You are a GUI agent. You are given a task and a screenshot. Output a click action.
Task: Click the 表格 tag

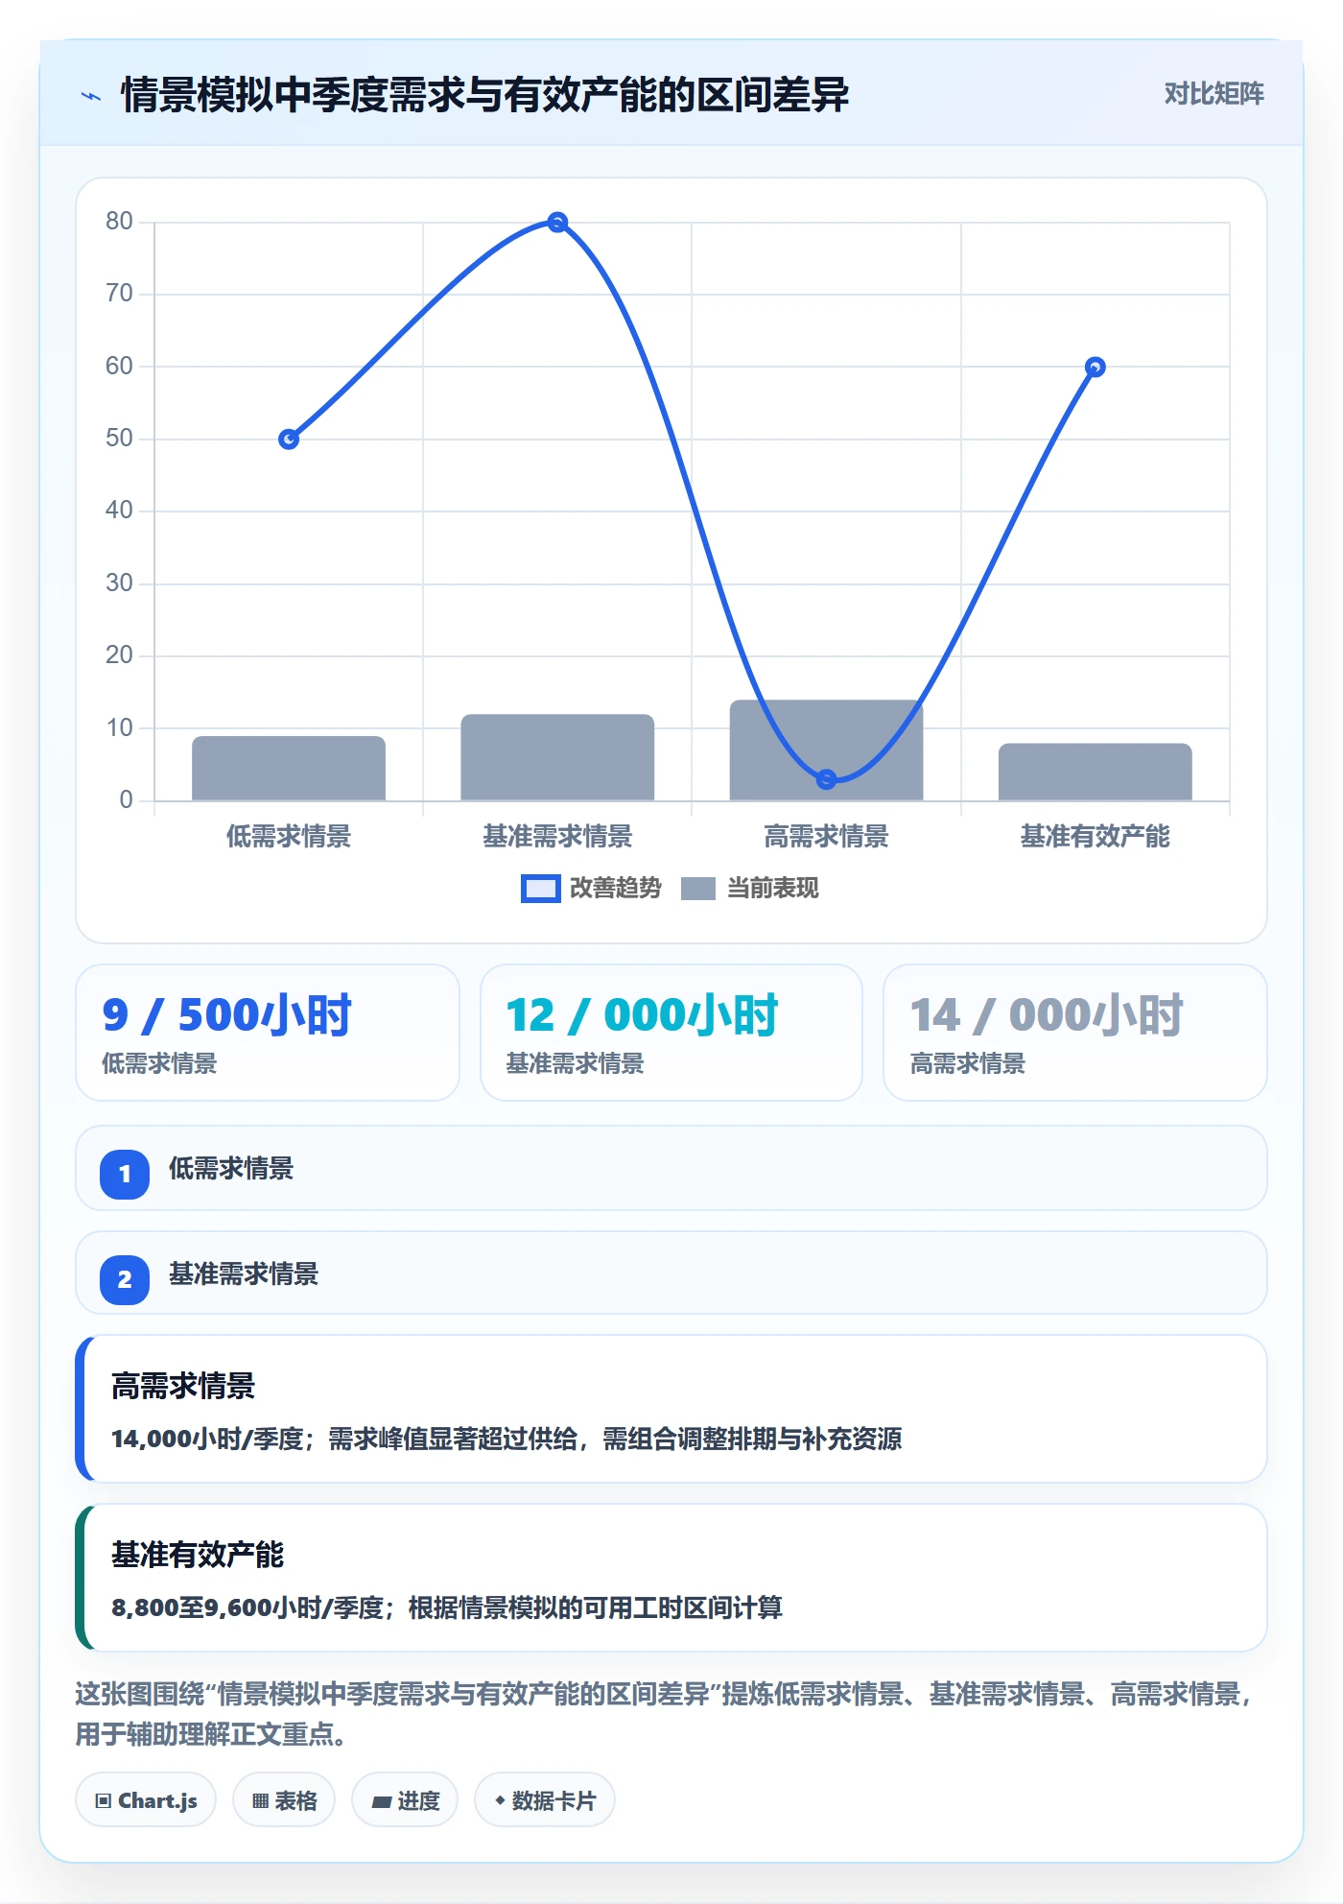(x=284, y=1800)
